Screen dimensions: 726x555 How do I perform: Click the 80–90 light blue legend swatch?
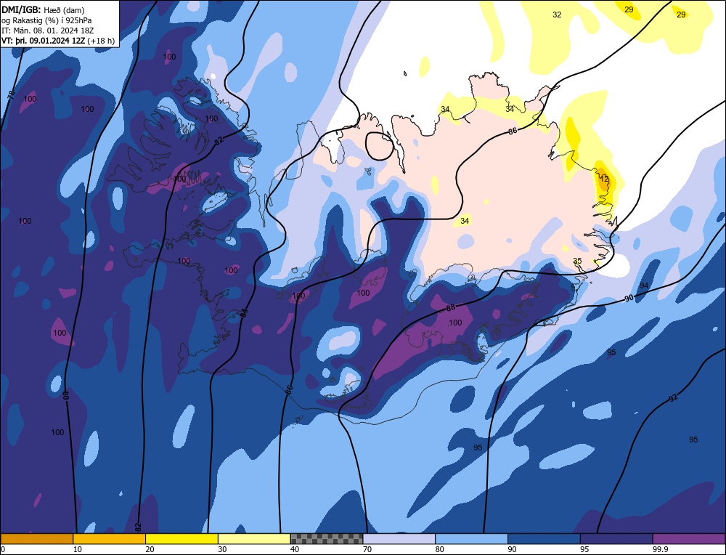click(471, 539)
